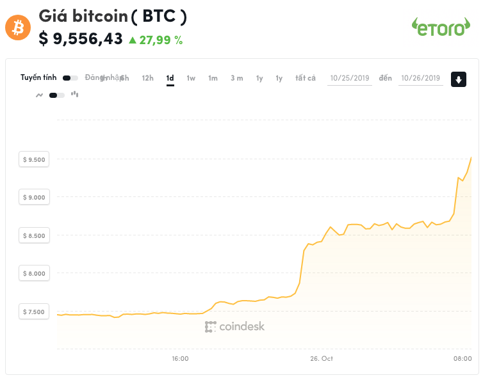Viewport: 483px width, 380px height.
Task: Select the candlestick chart icon
Action: click(74, 94)
